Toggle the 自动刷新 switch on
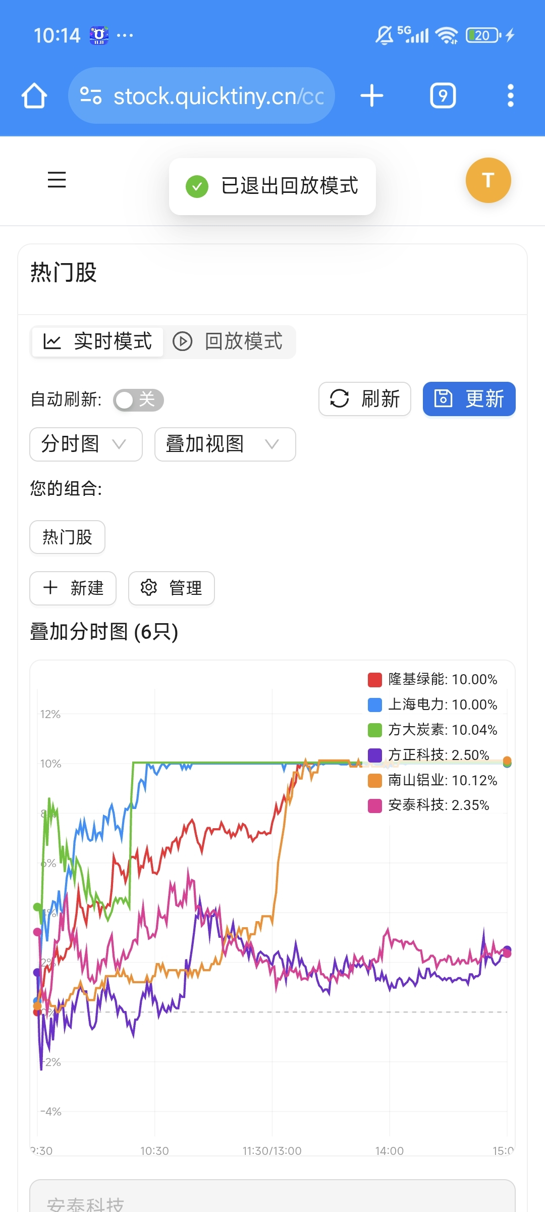The image size is (545, 1212). 138,400
